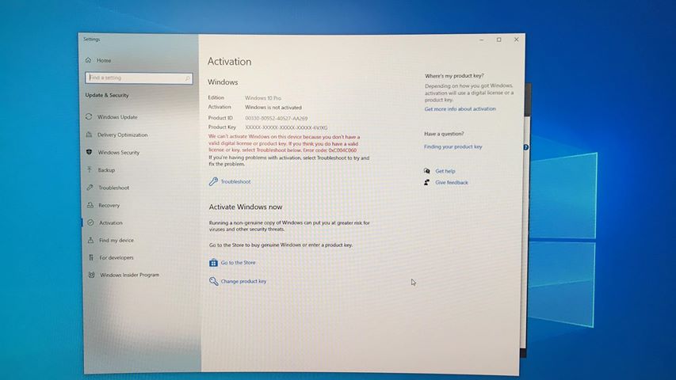
Task: Open Finding your product key link
Action: pos(453,146)
